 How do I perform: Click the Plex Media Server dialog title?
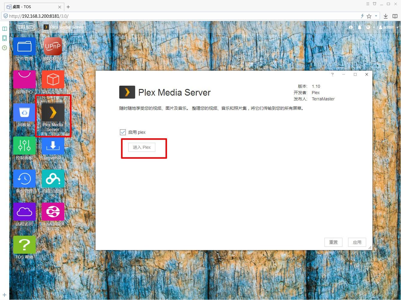tap(175, 92)
